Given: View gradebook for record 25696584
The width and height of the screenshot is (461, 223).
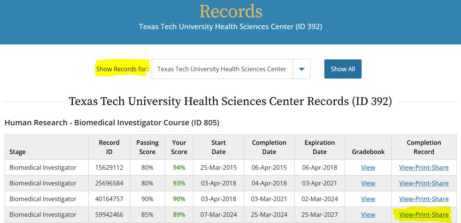Looking at the screenshot, I should pyautogui.click(x=368, y=183).
